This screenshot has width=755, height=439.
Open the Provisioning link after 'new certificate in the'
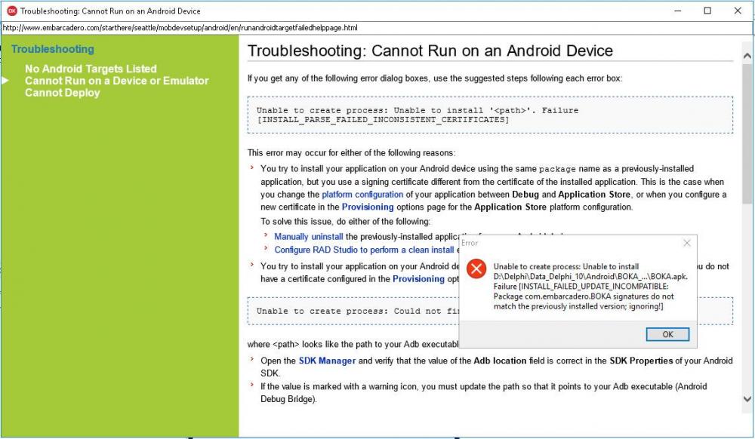click(368, 207)
